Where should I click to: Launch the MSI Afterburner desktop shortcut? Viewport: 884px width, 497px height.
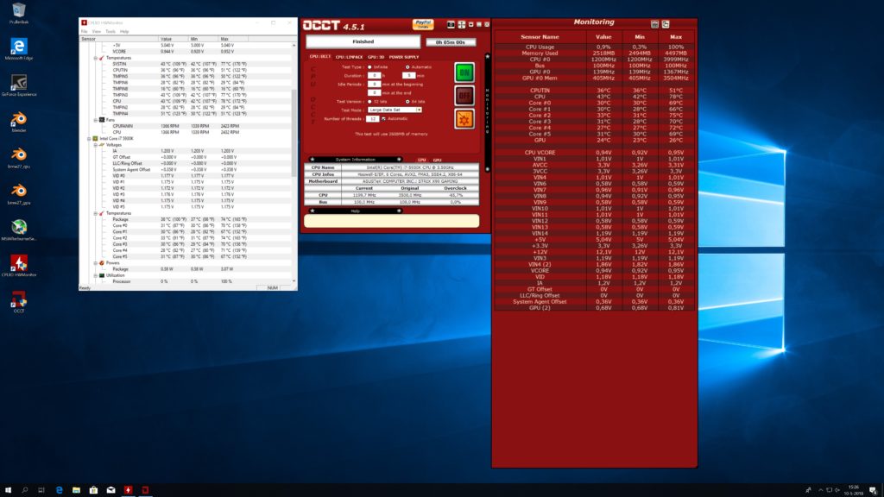(x=19, y=230)
